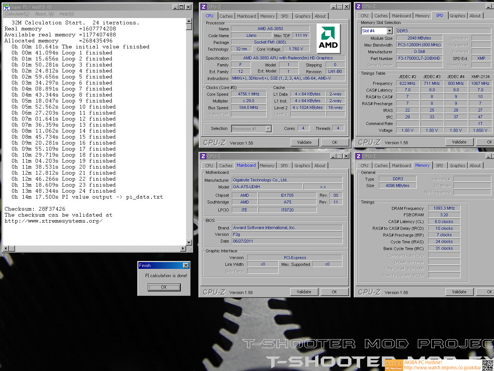494x371 pixels.
Task: Switch to the Mainboard tab in the CPU window
Action: (x=246, y=16)
